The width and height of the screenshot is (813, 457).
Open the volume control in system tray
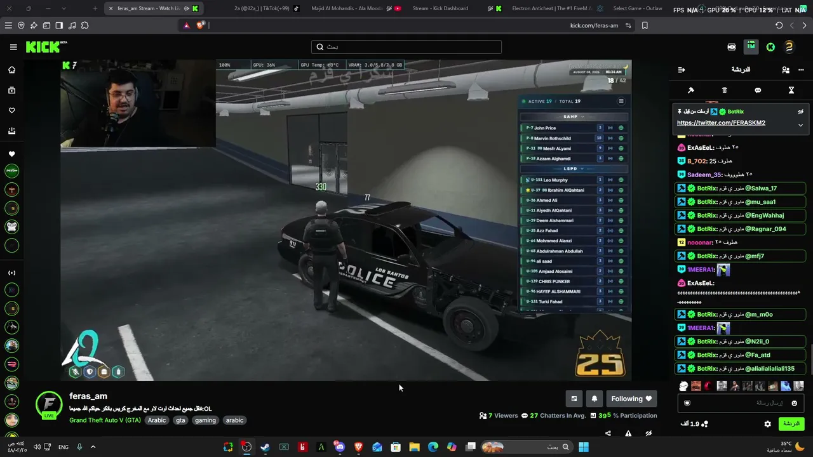(x=37, y=447)
